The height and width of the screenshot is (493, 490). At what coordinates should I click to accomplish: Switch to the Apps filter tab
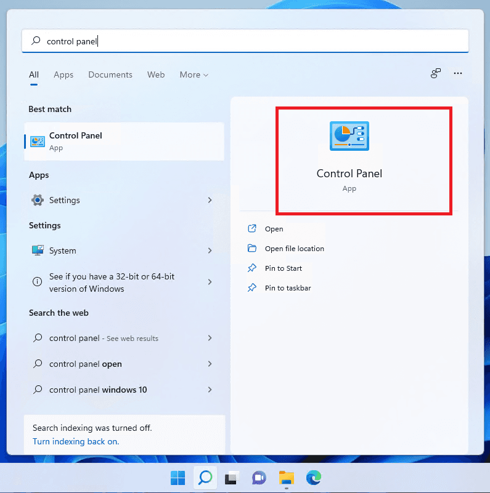click(63, 75)
